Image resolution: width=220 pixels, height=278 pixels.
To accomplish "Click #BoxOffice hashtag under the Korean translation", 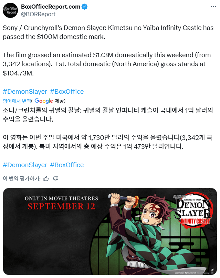I will (x=67, y=165).
